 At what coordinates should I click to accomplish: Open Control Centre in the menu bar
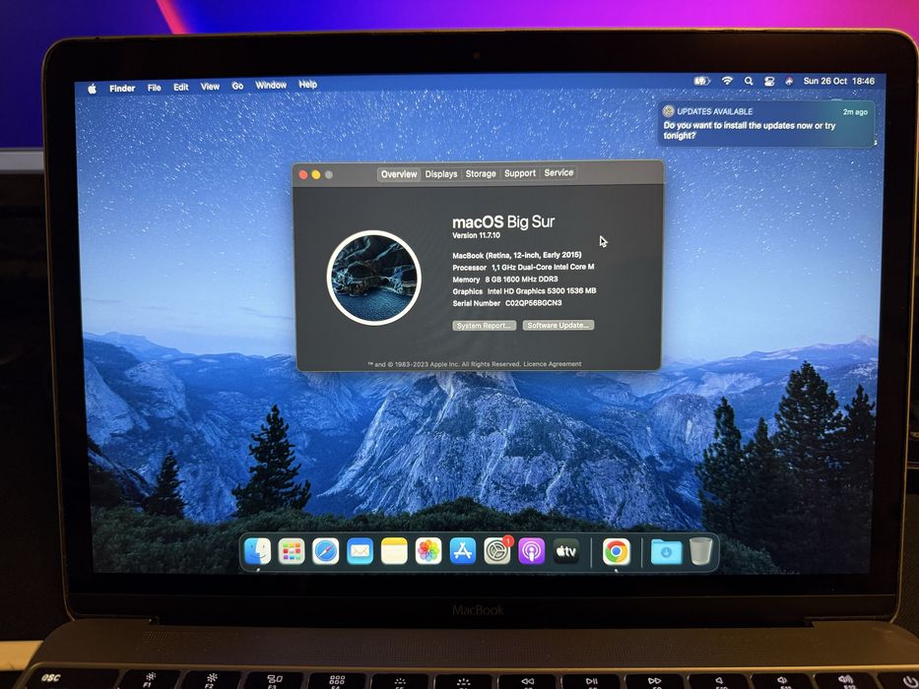coord(769,82)
